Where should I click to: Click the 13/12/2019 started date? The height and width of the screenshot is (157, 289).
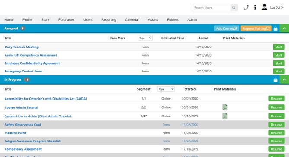pos(190,116)
